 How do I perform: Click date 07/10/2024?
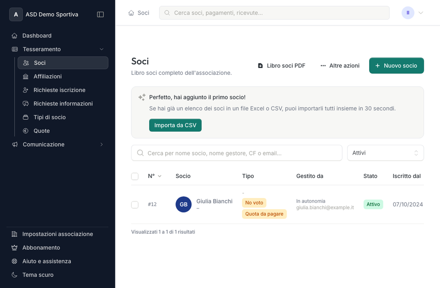[x=408, y=204]
